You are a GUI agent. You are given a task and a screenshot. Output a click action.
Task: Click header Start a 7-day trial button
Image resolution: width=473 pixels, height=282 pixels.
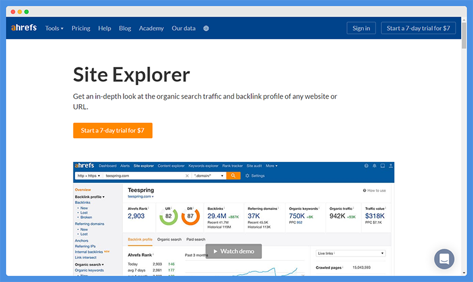coord(418,28)
